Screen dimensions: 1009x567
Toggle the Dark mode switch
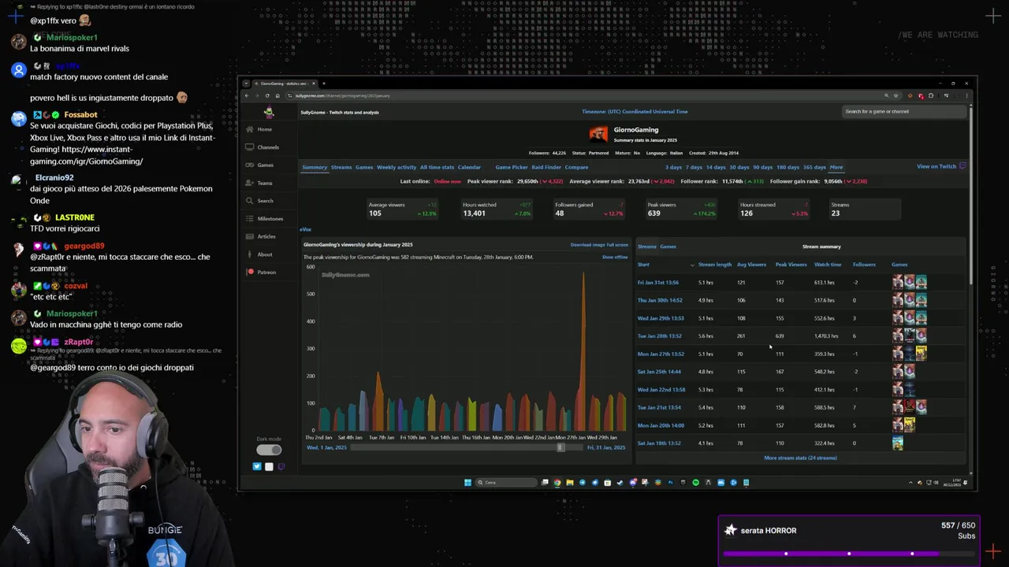269,450
